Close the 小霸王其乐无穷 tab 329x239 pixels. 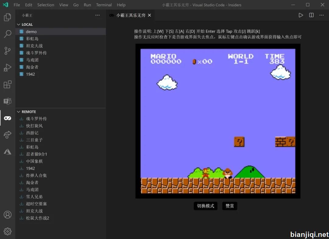pyautogui.click(x=149, y=15)
